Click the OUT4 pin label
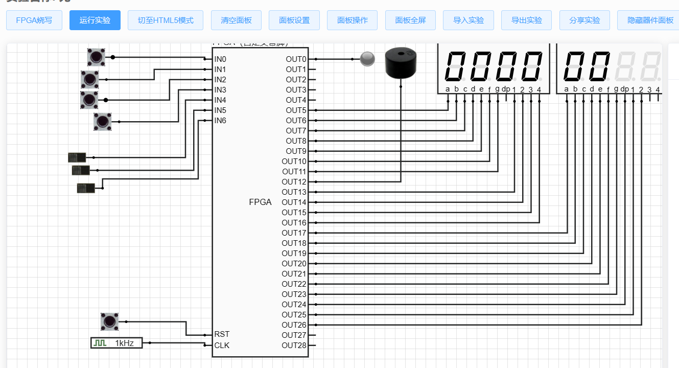 click(x=296, y=100)
